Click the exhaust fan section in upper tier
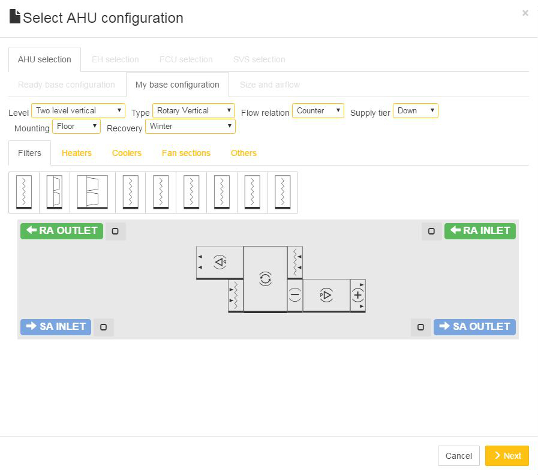 tap(220, 262)
